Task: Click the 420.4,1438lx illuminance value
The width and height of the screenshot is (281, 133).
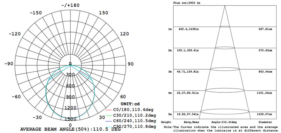Action: click(189, 29)
